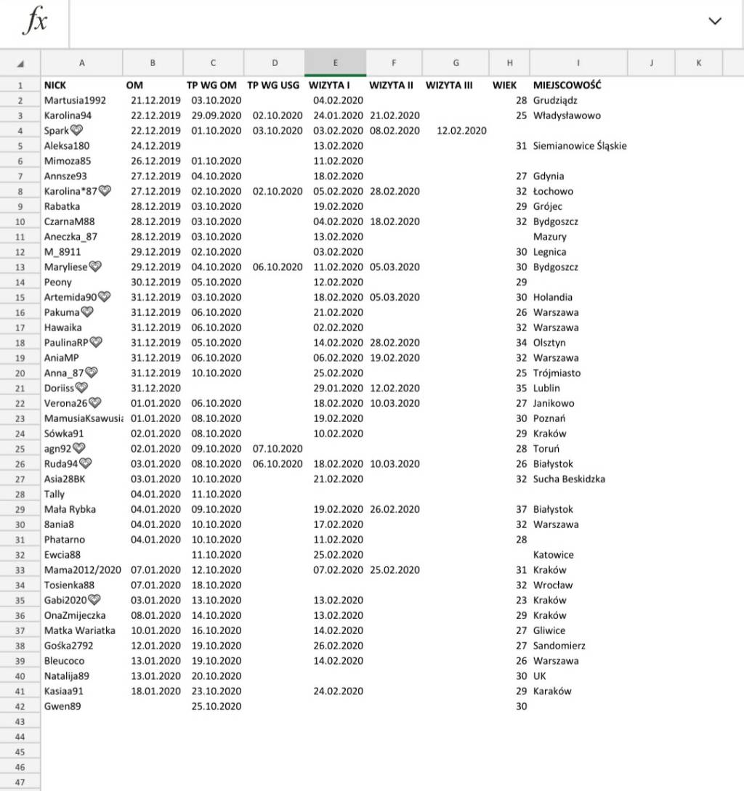Select row 21 header
Viewport: 744px width, 791px height.
click(x=20, y=388)
